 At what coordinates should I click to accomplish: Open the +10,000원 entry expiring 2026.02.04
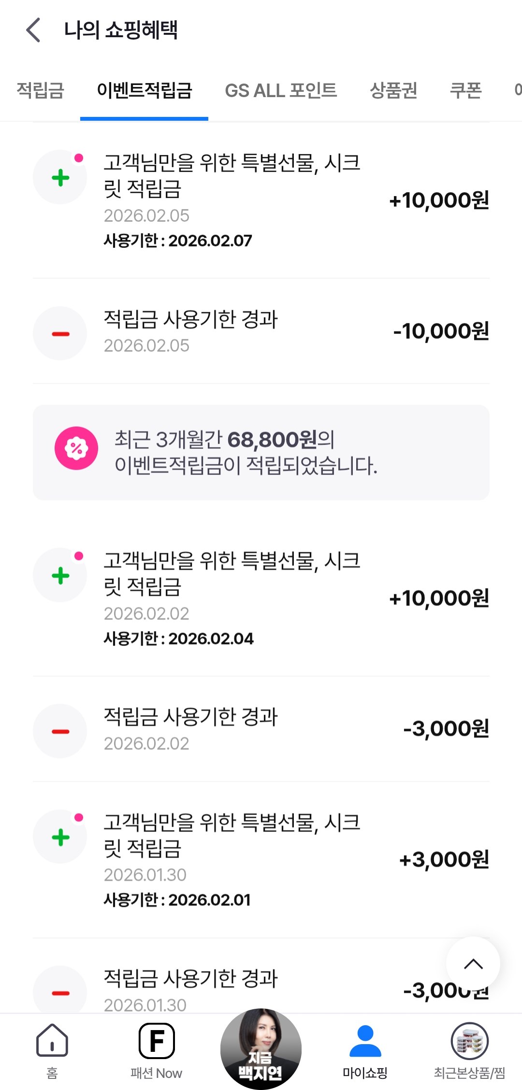[x=261, y=599]
